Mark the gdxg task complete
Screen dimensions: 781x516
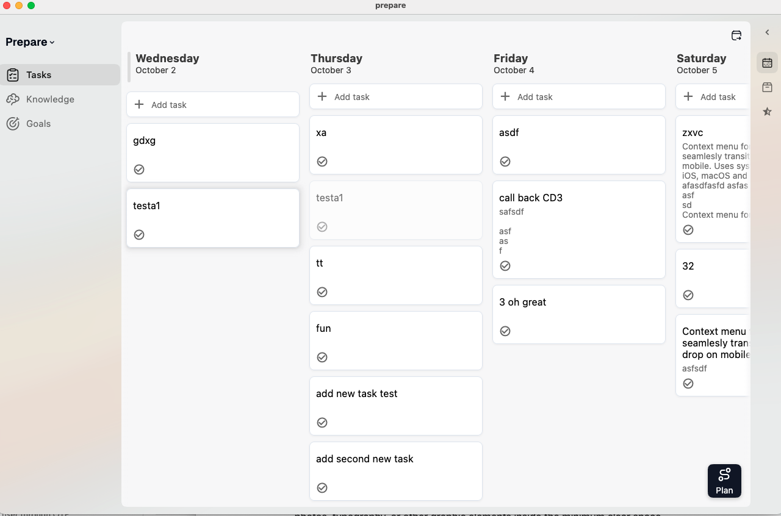click(x=139, y=170)
